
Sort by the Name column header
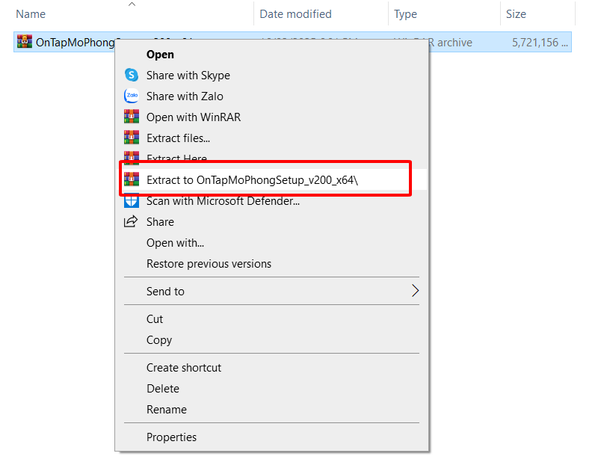point(31,14)
